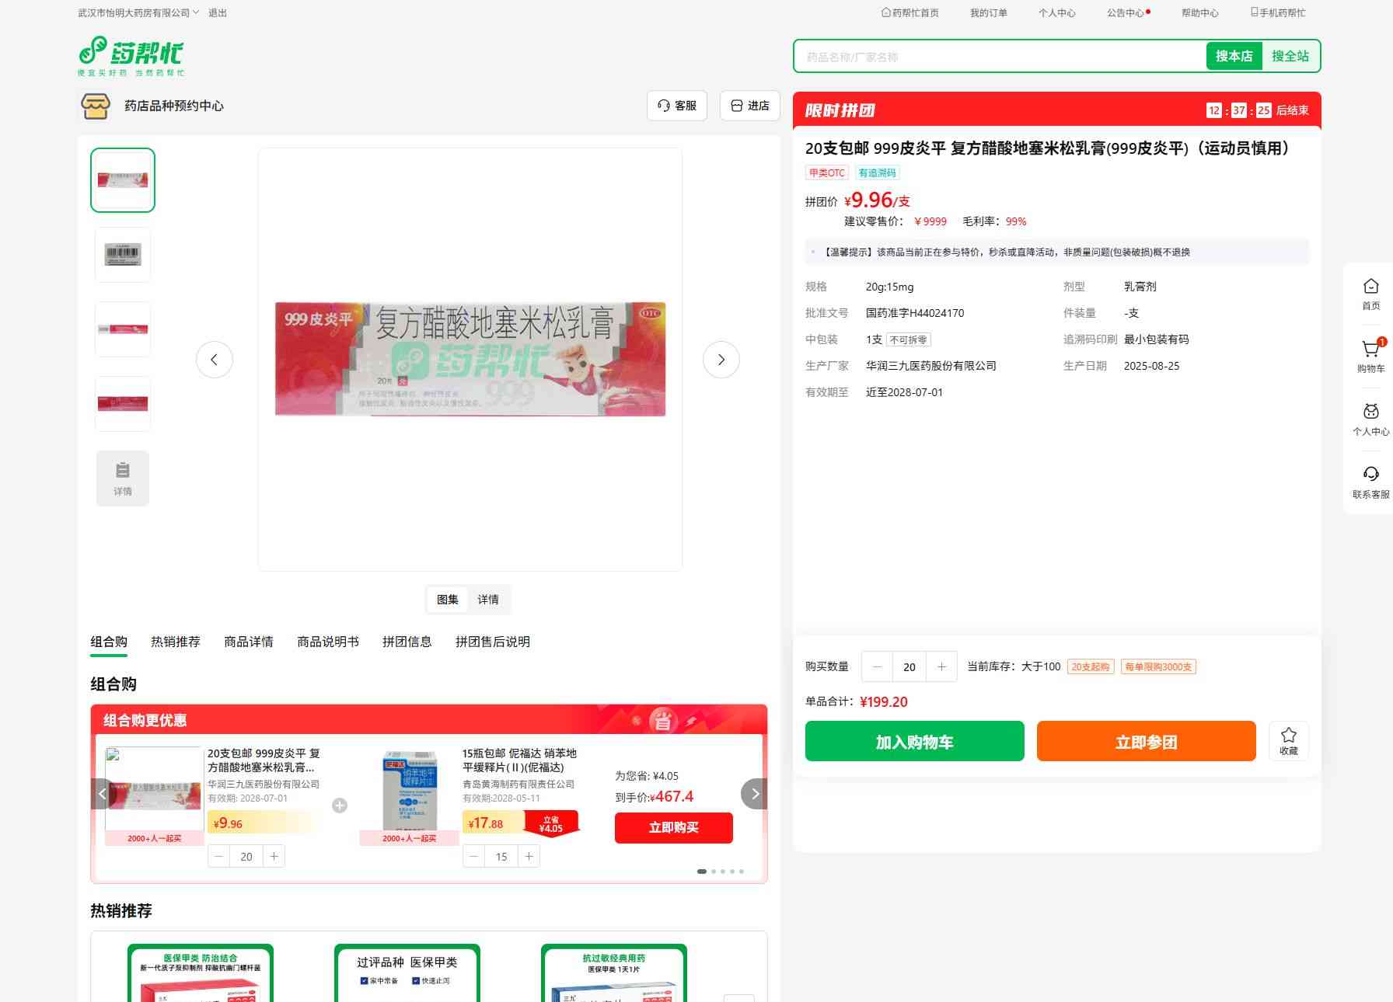
Task: Advance combo deals carousel with right chevron
Action: (754, 794)
